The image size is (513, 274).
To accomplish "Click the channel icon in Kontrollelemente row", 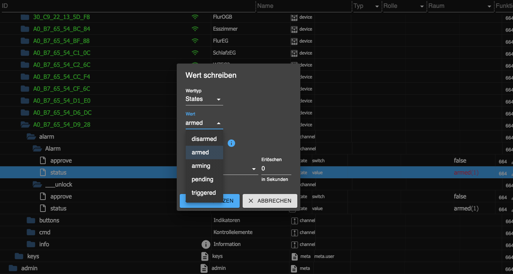I will [294, 233].
